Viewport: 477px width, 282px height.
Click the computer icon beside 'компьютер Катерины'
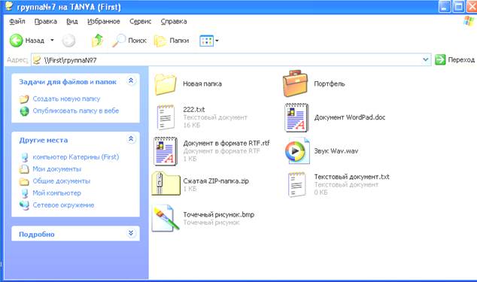click(24, 157)
